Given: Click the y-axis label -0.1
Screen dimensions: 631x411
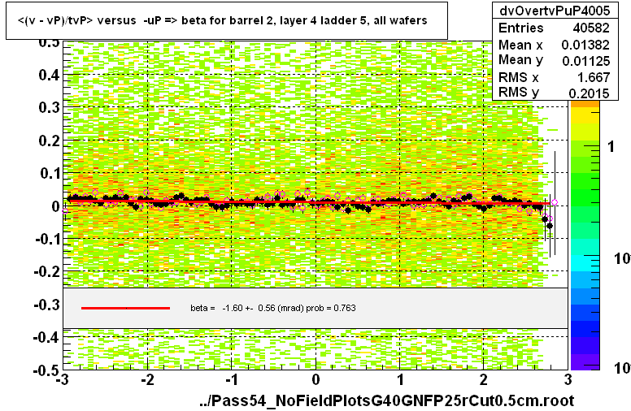Looking at the screenshot, I should tap(46, 239).
